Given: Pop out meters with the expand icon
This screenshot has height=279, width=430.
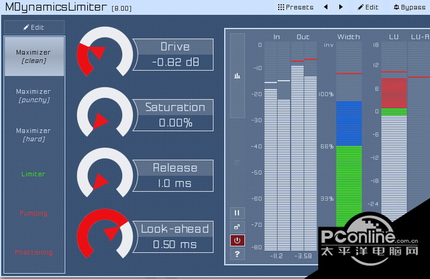Looking at the screenshot, I should (237, 227).
